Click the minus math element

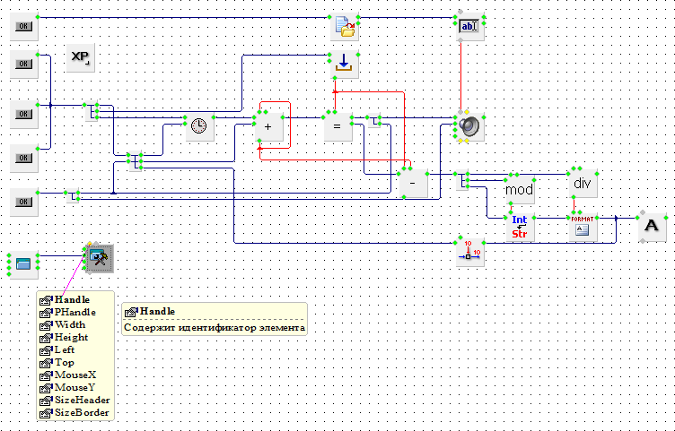coord(412,183)
